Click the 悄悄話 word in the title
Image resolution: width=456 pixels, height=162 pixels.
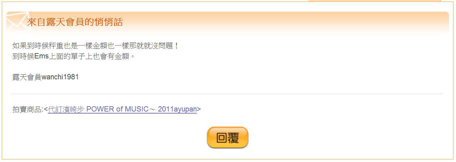tap(109, 22)
